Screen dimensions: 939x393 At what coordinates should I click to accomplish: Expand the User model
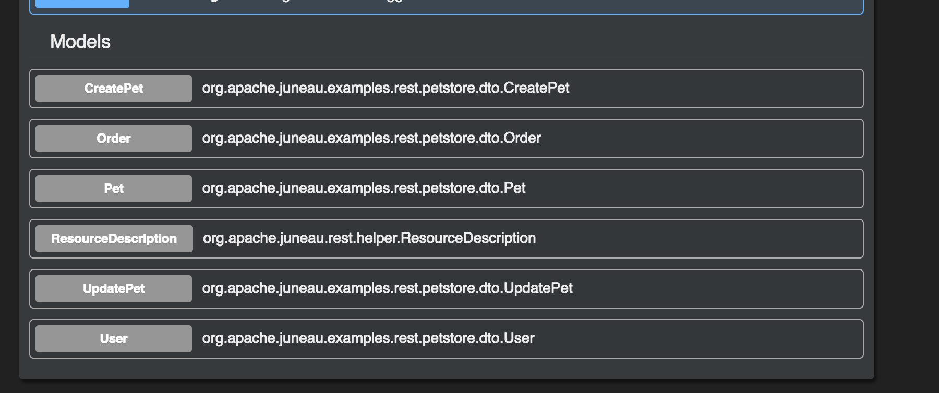pyautogui.click(x=113, y=339)
